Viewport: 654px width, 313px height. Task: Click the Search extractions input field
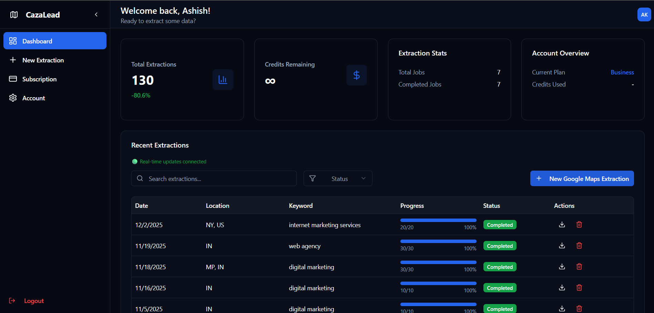click(214, 178)
